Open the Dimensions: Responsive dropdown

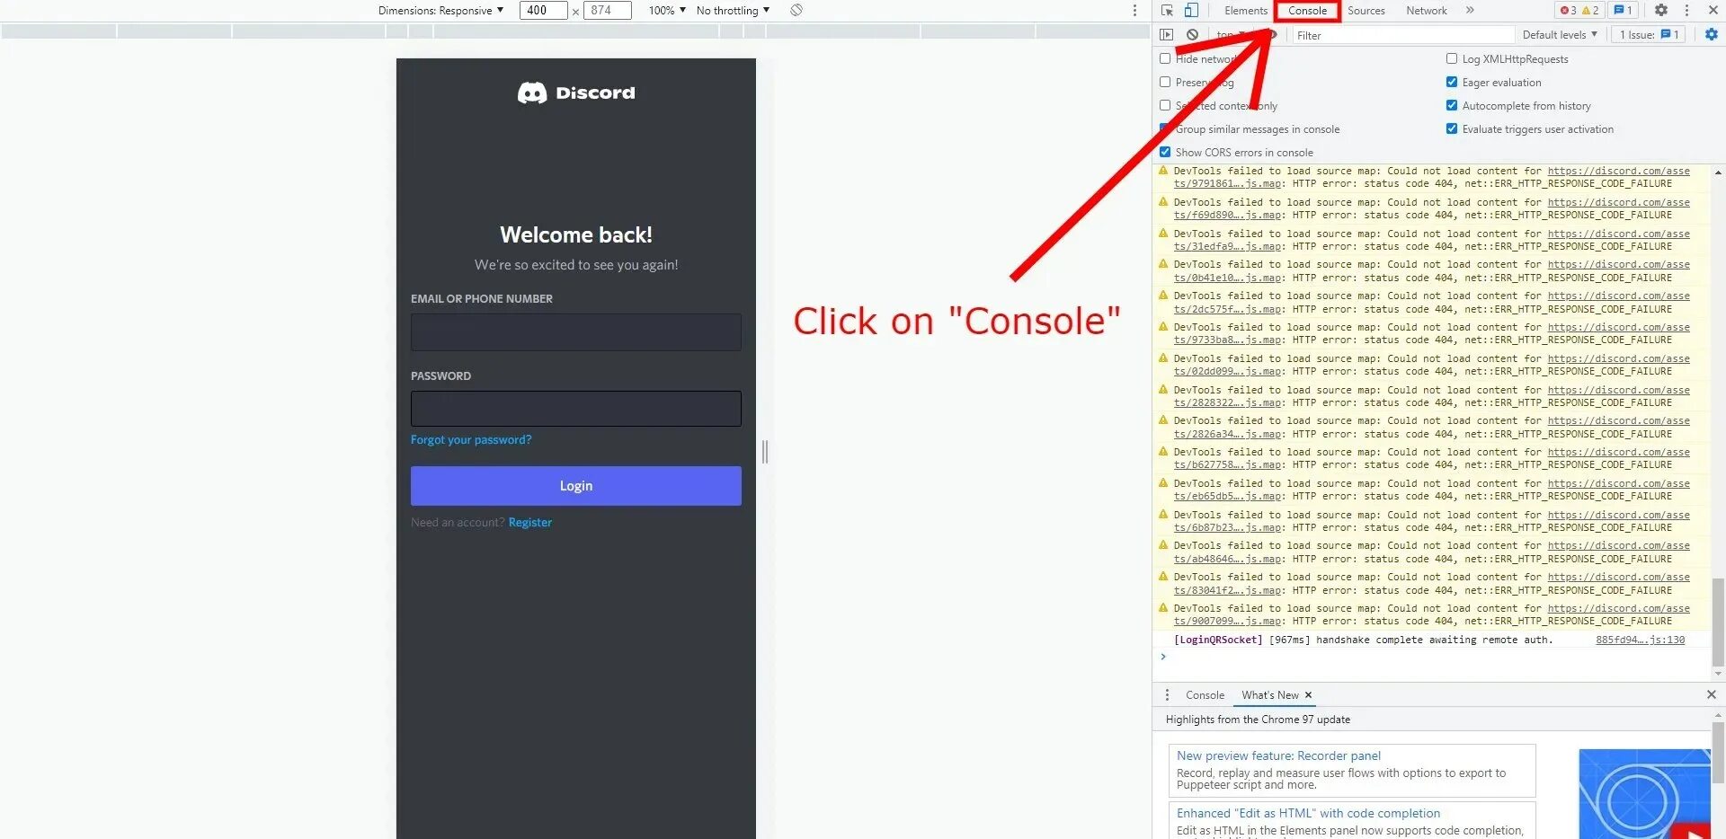point(440,11)
